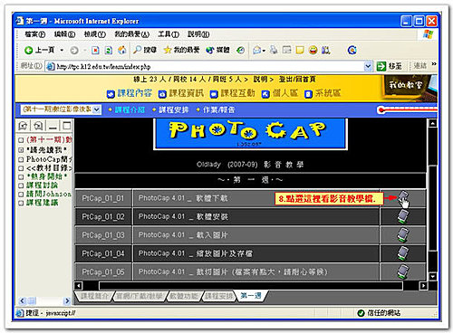Open the 媒體 media pane
Viewport: 453px width, 333px height.
217,50
